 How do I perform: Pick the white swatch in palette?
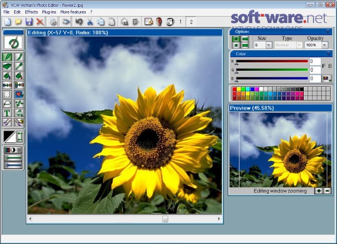[261, 89]
